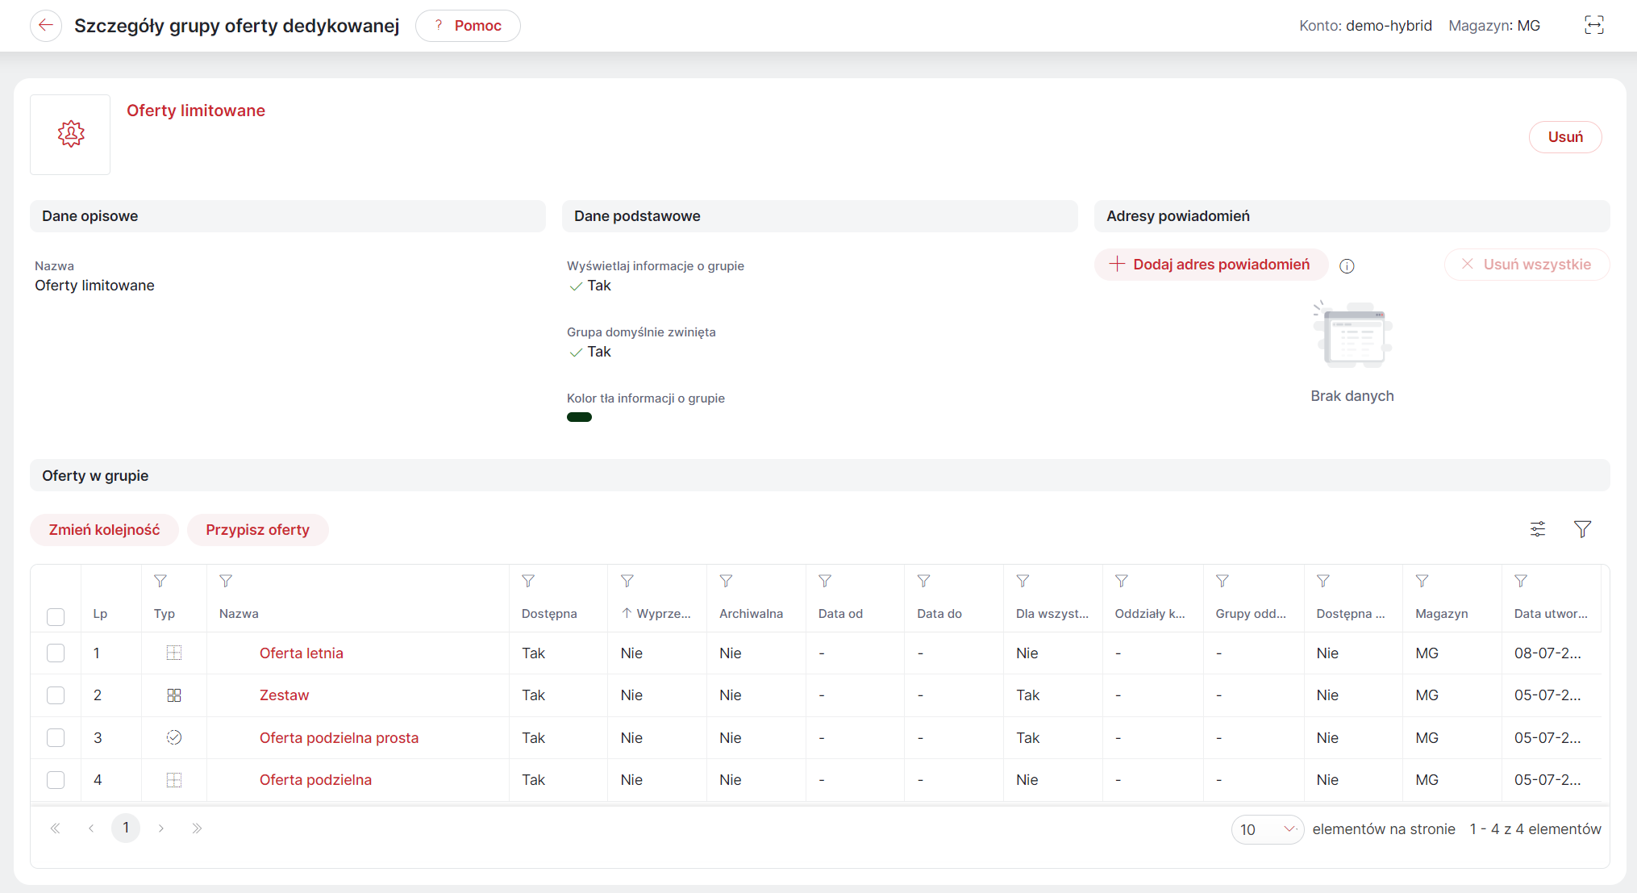Open the Oferta podzielna prosta link
The height and width of the screenshot is (893, 1637).
339,738
